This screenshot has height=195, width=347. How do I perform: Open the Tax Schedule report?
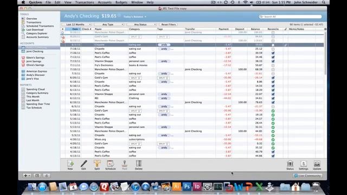coord(34,108)
